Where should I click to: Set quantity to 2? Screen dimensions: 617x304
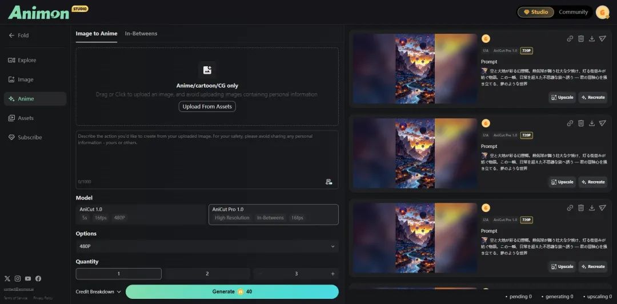[x=207, y=274]
